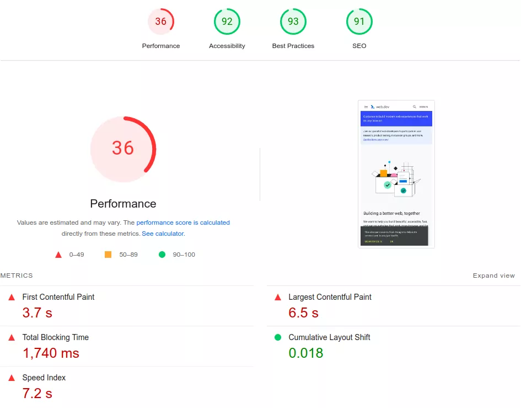
Task: Click the red triangle in the 0–49 legend
Action: pyautogui.click(x=58, y=255)
